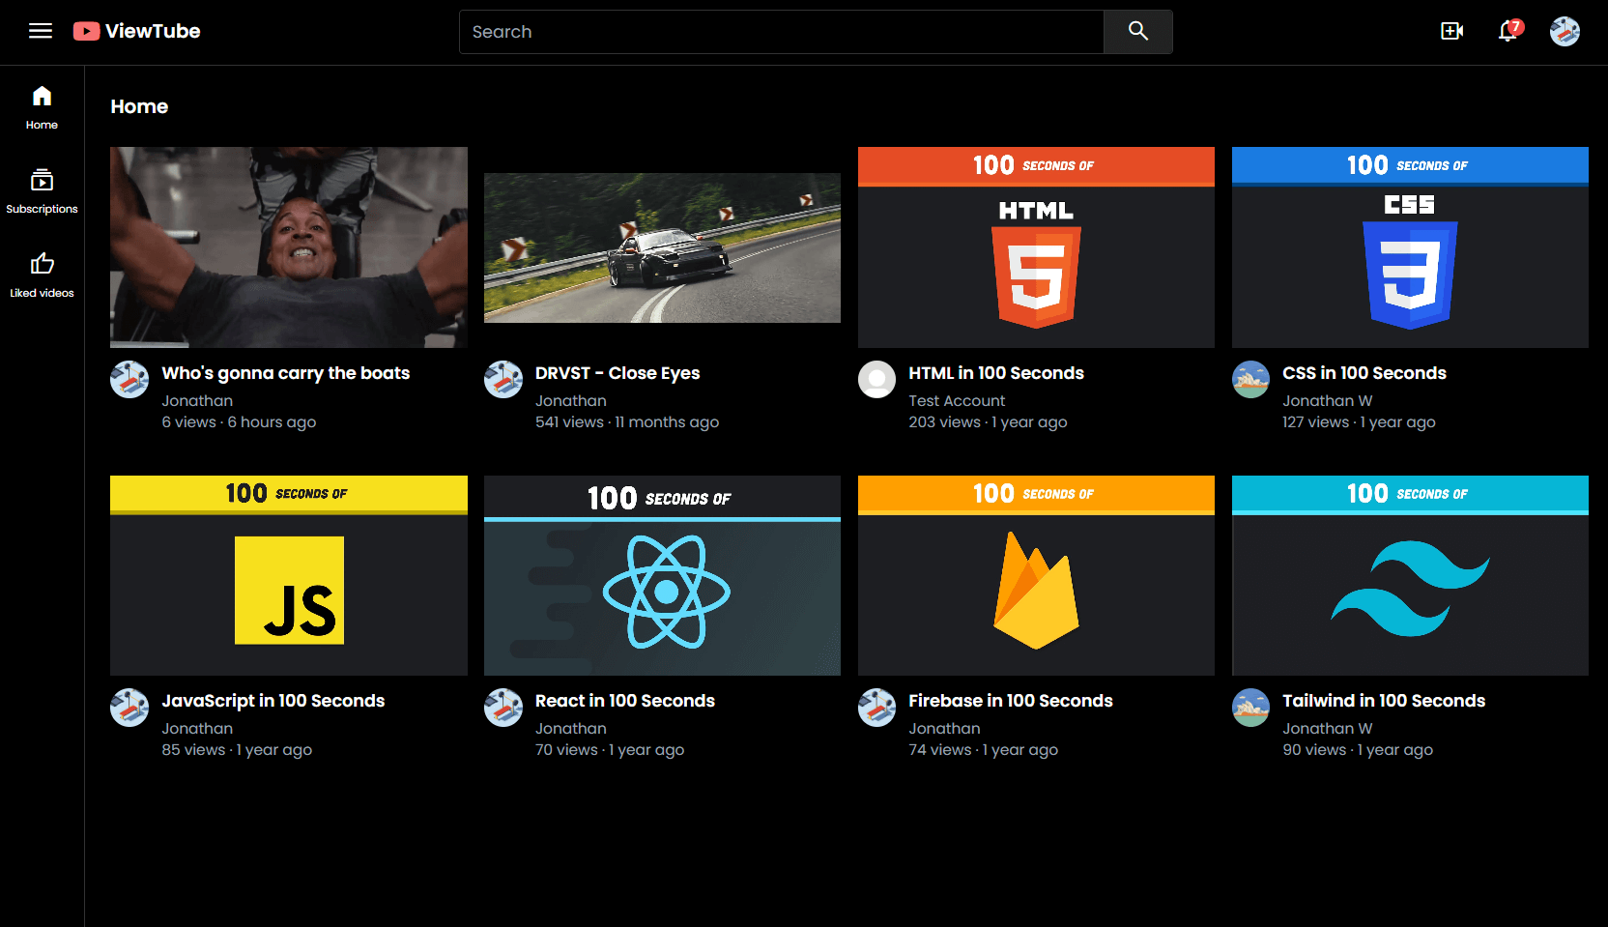
Task: Click title 'JavaScript in 100 Seconds'
Action: (273, 701)
